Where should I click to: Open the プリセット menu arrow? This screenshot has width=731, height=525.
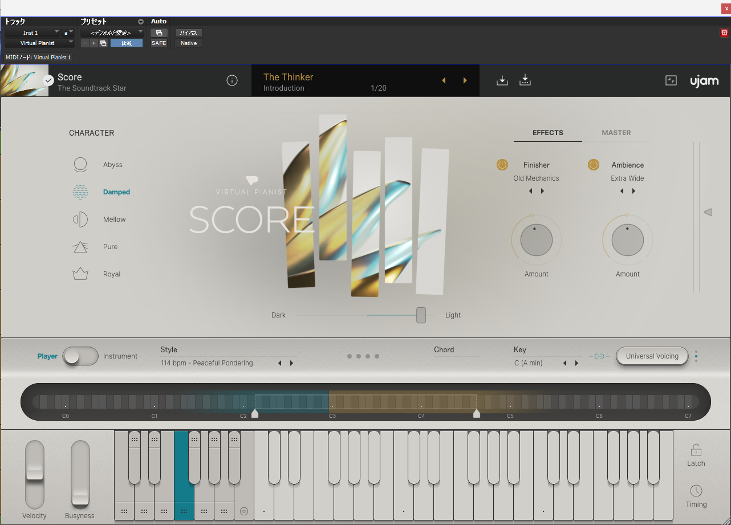click(141, 22)
